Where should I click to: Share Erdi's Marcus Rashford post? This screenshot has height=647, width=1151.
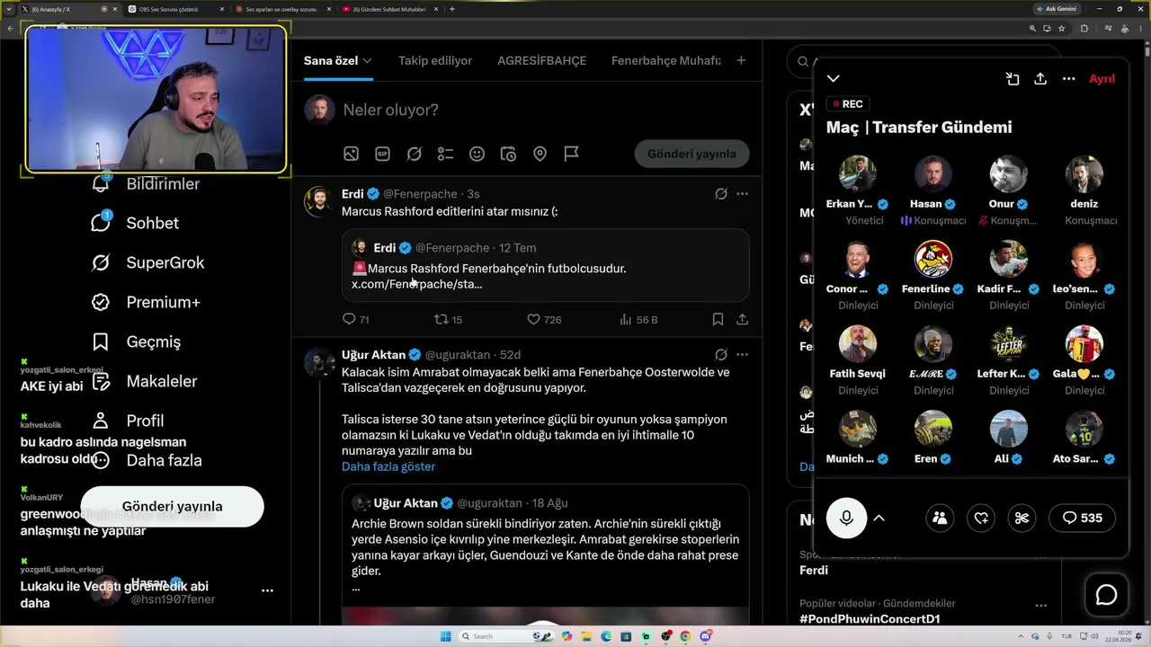pyautogui.click(x=742, y=319)
